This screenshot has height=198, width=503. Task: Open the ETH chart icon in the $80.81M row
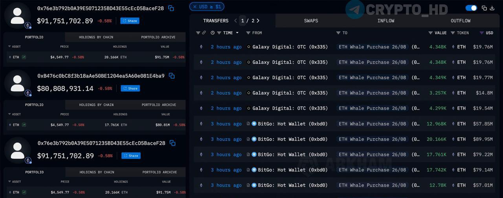[24, 125]
